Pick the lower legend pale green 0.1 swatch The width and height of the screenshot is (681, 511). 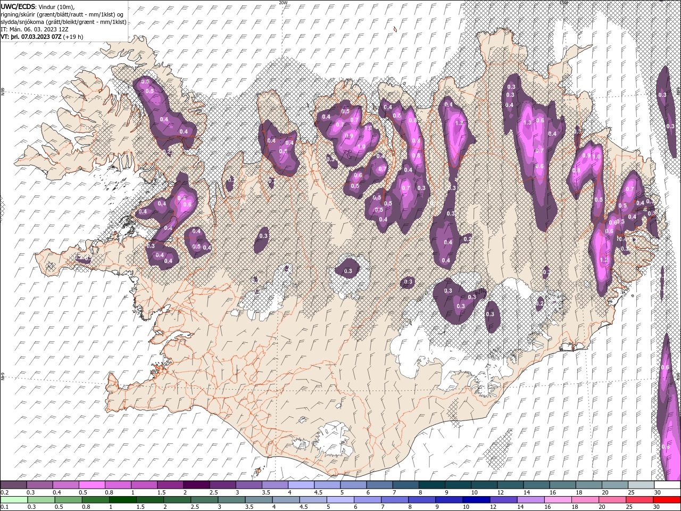point(14,500)
